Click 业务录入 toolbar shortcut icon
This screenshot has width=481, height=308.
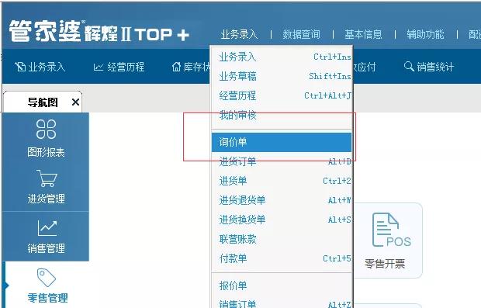click(20, 67)
